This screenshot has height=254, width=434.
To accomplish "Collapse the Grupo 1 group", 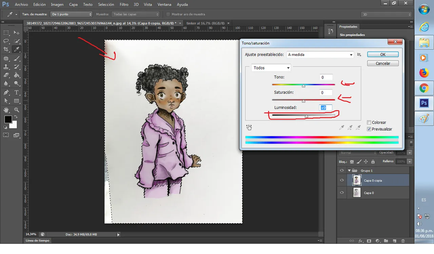I will pyautogui.click(x=349, y=171).
